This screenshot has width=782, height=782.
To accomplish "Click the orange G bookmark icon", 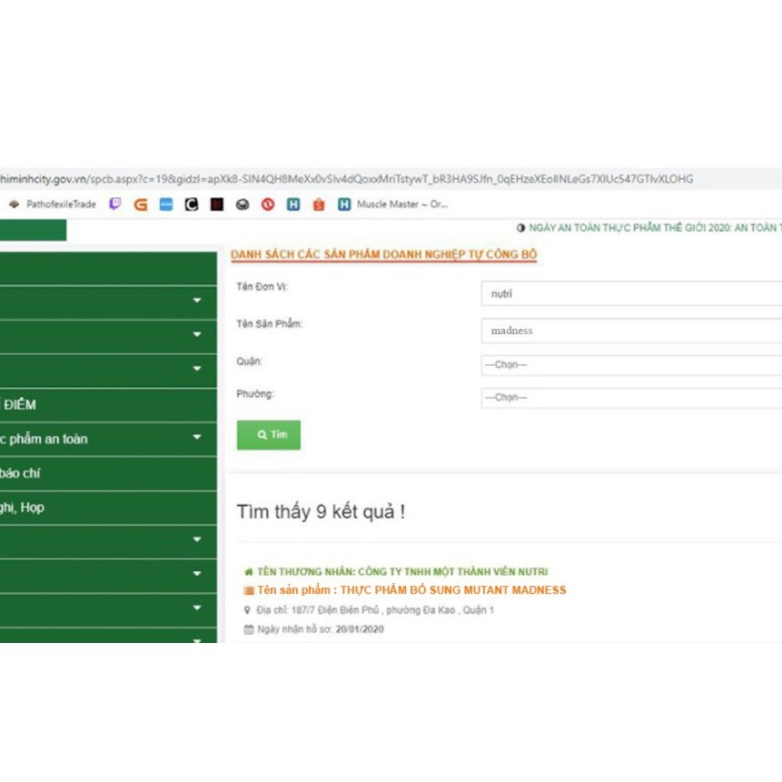I will point(141,204).
